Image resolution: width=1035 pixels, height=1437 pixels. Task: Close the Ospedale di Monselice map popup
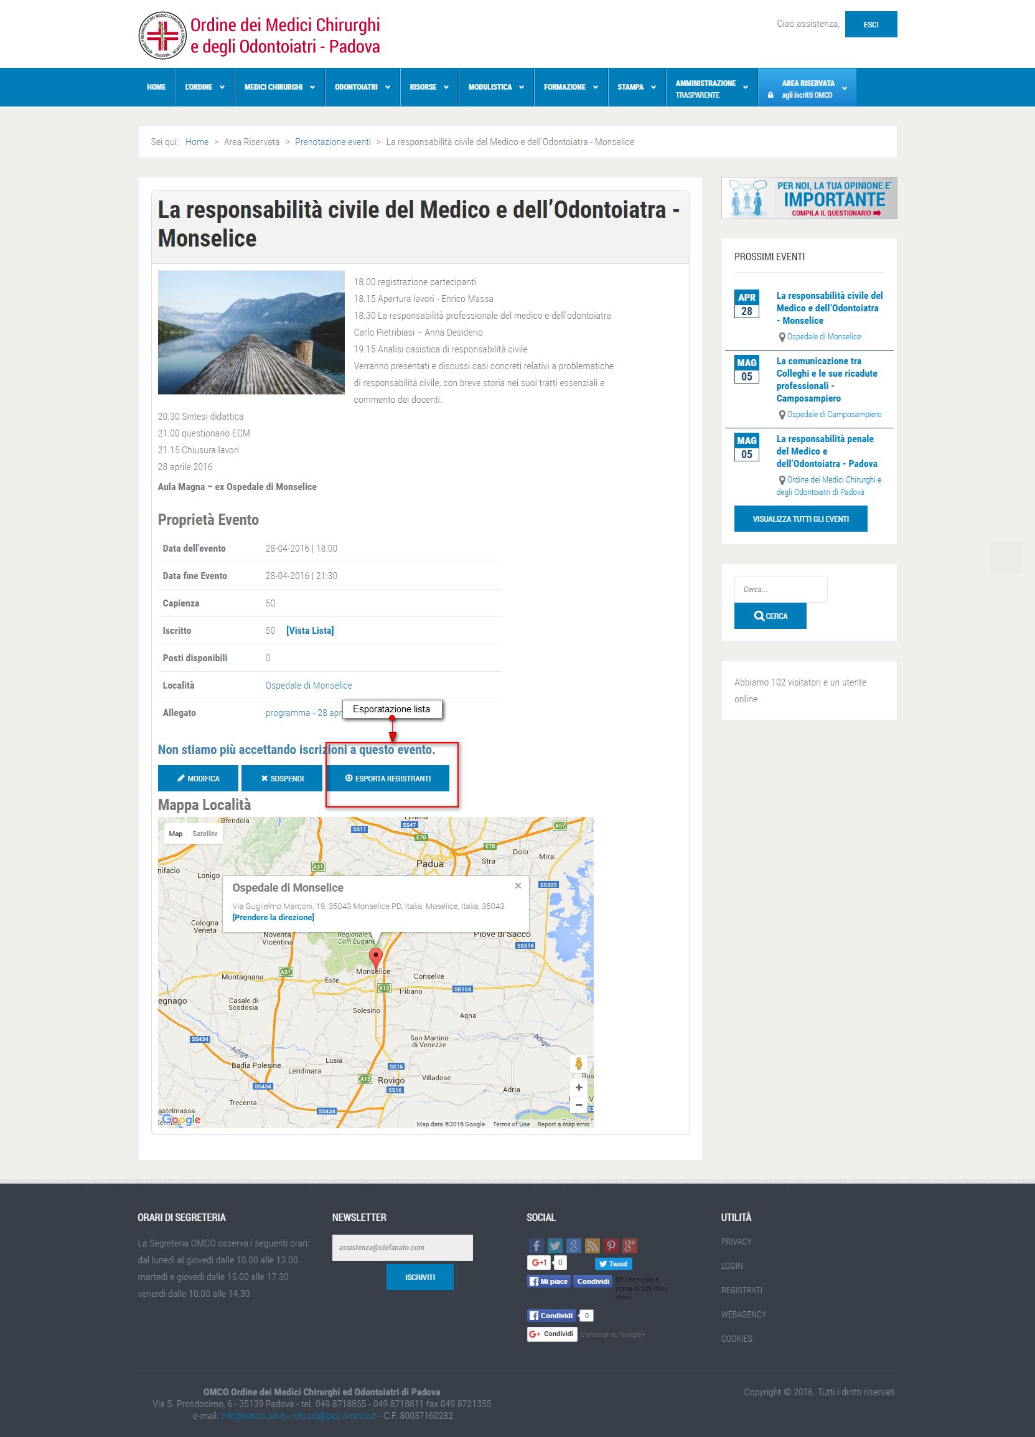pos(518,886)
